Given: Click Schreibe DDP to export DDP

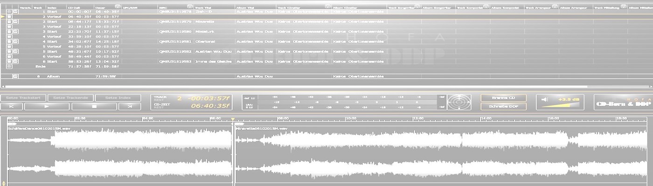Looking at the screenshot, I should click(503, 106).
